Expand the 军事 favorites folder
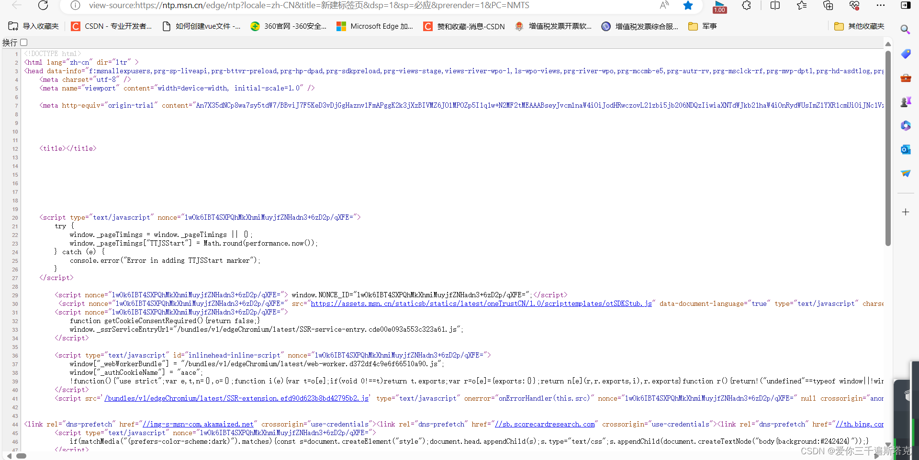 click(x=702, y=26)
